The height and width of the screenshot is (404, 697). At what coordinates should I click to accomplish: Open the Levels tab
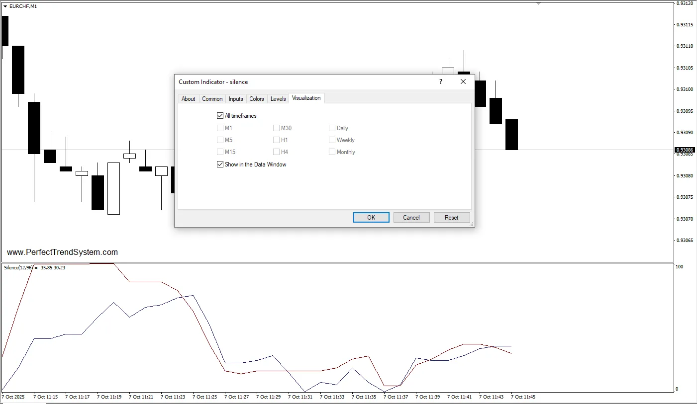pos(278,99)
